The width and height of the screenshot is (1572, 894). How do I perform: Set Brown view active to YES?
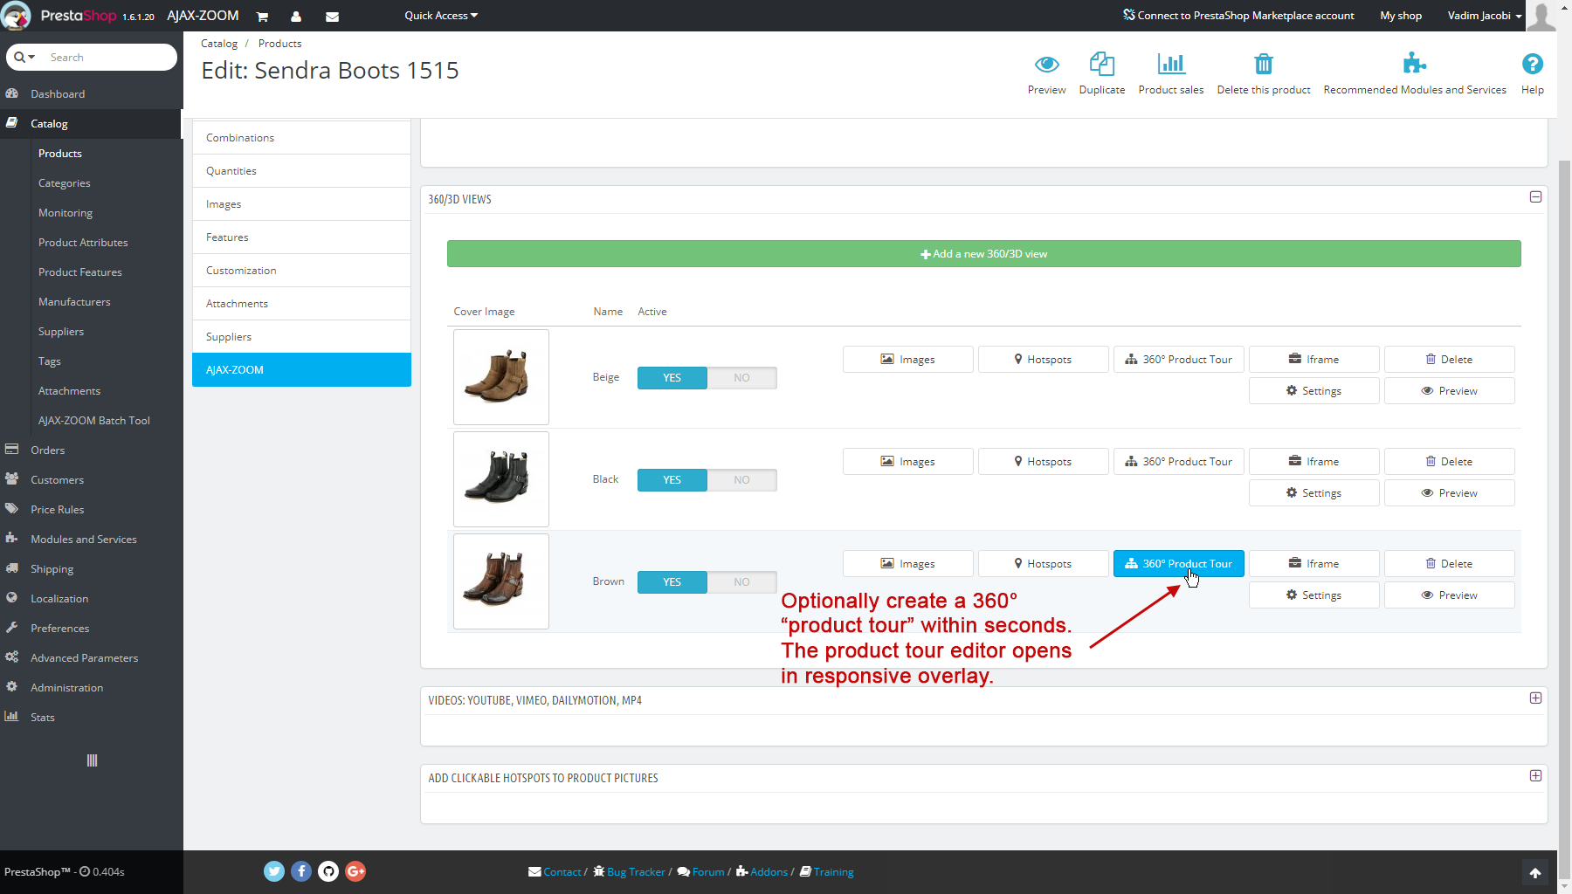(x=672, y=582)
